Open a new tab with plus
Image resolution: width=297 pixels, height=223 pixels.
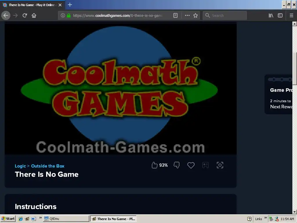click(x=70, y=5)
